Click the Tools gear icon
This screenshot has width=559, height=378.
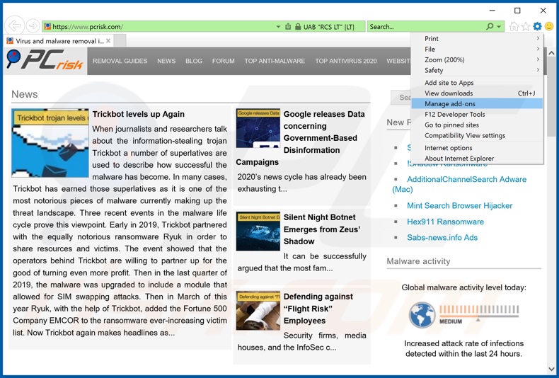point(537,26)
